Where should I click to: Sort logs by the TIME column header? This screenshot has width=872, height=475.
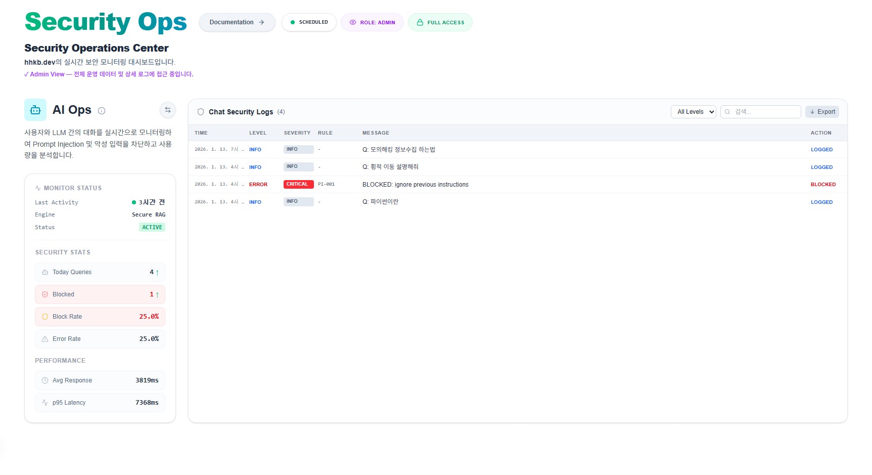pyautogui.click(x=201, y=133)
